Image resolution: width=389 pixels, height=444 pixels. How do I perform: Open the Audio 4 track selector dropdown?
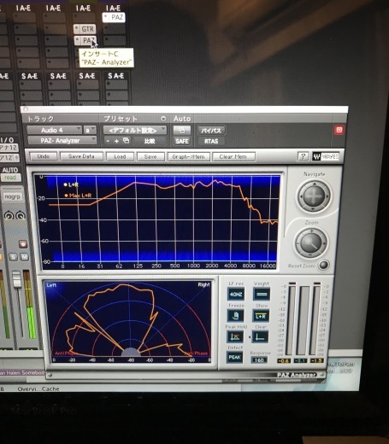[x=55, y=130]
